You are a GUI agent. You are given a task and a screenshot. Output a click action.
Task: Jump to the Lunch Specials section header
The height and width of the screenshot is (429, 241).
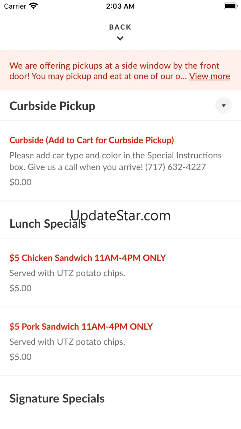48,224
